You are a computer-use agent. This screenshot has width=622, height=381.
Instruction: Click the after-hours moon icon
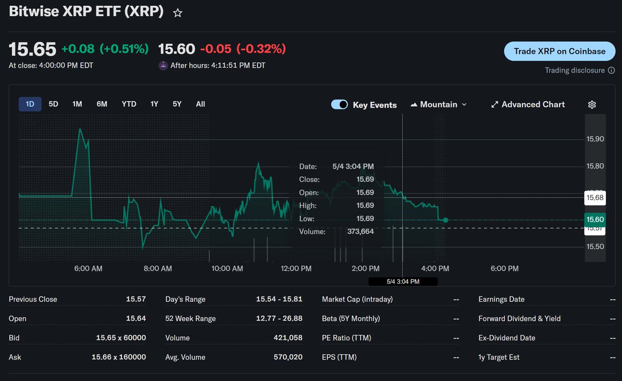pos(163,66)
